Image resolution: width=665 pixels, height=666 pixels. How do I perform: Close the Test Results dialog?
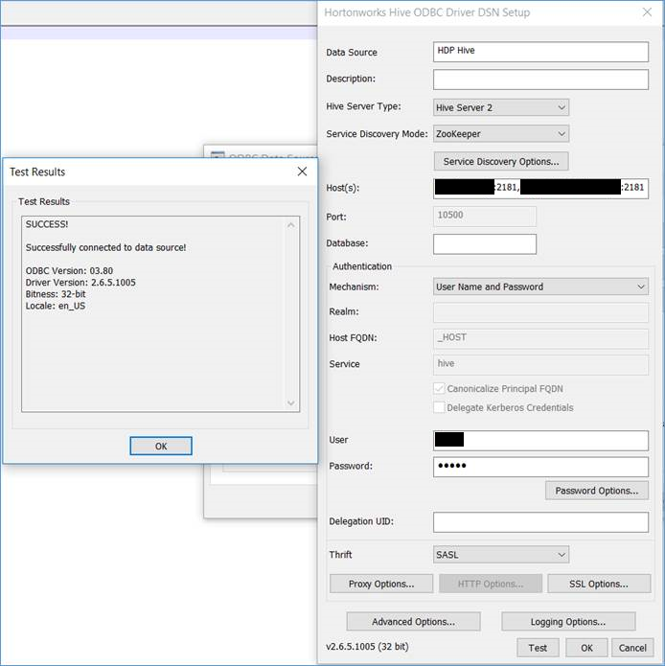click(302, 172)
